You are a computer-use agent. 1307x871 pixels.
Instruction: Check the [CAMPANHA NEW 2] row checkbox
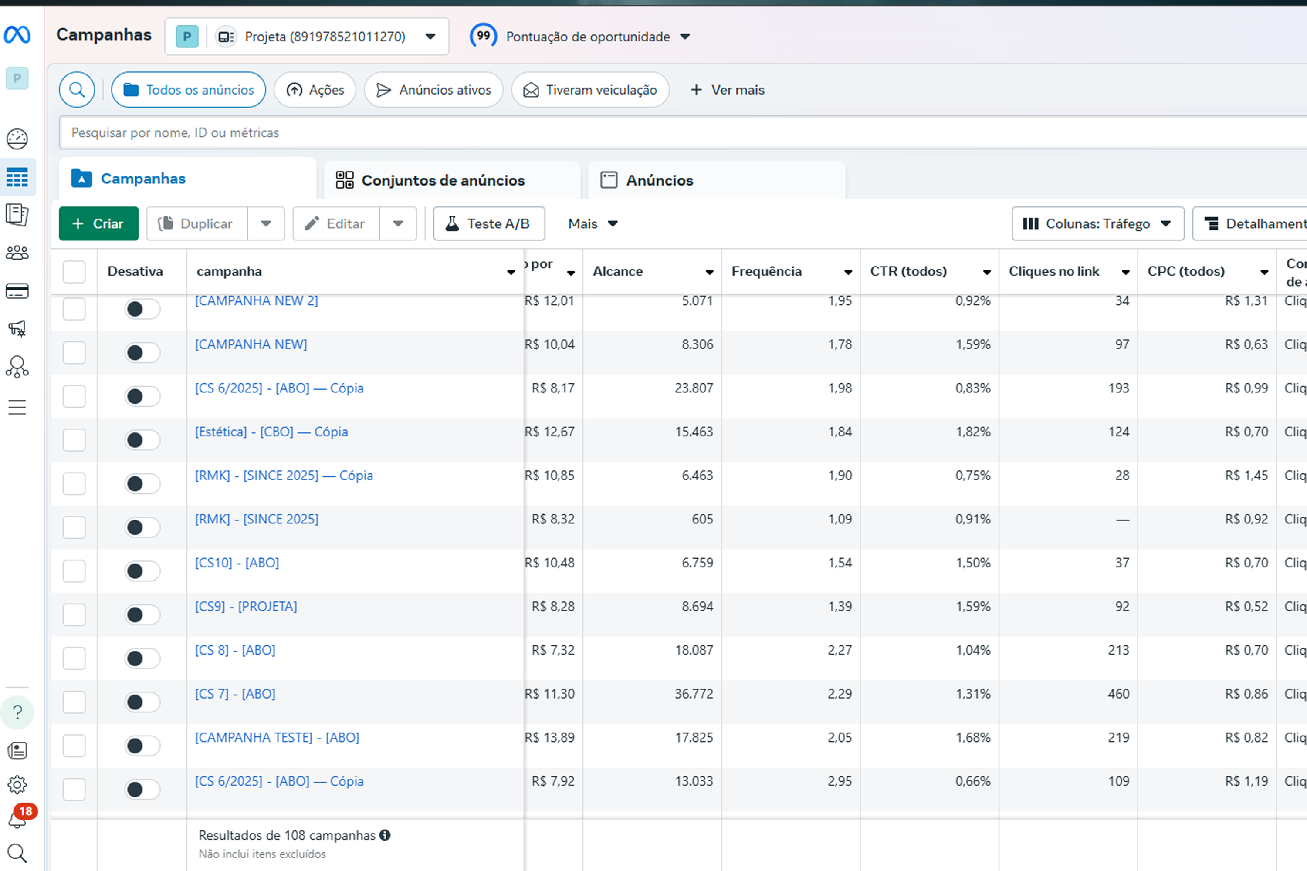74,309
